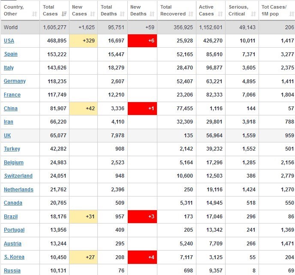Image resolution: width=295 pixels, height=275 pixels.
Task: Click the World row label
Action: click(11, 27)
